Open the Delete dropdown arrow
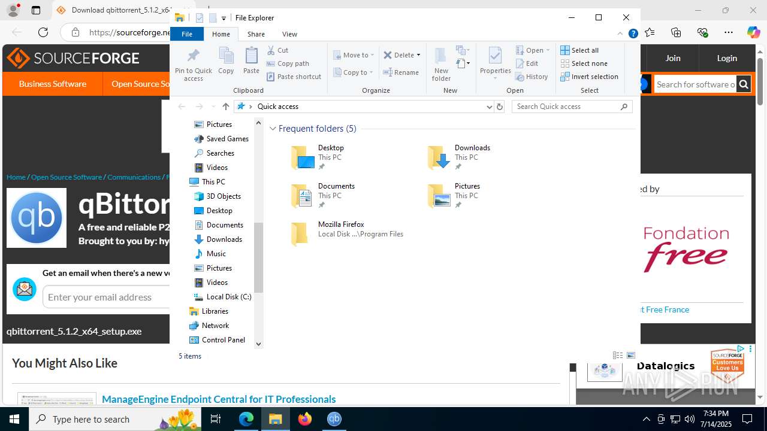 coord(418,55)
